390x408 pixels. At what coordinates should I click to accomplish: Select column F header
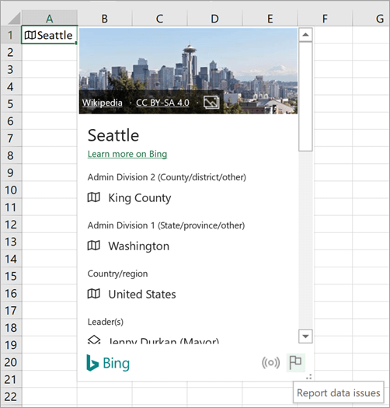point(325,19)
